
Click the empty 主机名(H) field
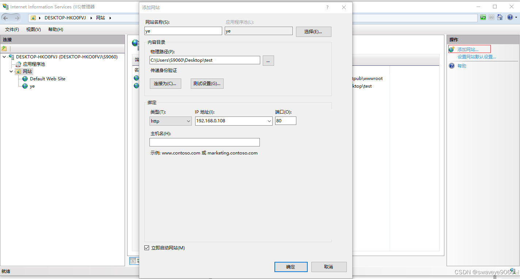pos(205,142)
